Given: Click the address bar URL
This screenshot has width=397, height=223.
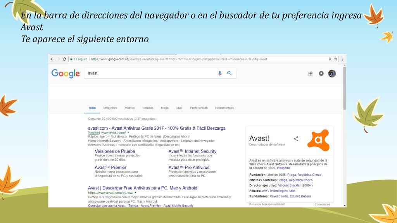Looking at the screenshot, I should (179, 59).
